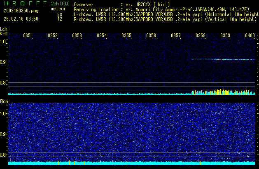Click the 0351 time marker
Image resolution: width=259 pixels, height=169 pixels.
[28, 35]
